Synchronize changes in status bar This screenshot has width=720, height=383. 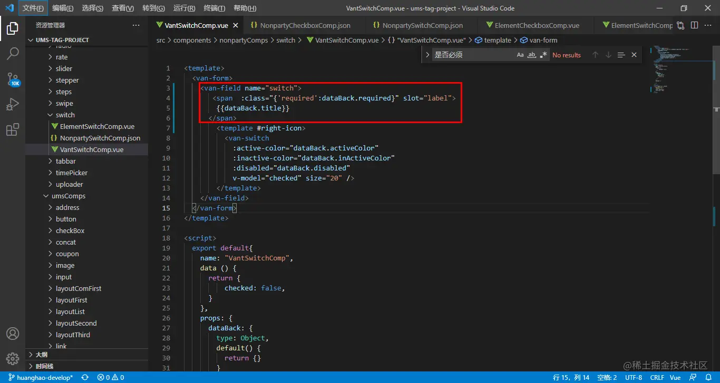click(x=84, y=377)
